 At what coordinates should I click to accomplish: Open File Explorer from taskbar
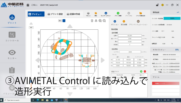42,100
